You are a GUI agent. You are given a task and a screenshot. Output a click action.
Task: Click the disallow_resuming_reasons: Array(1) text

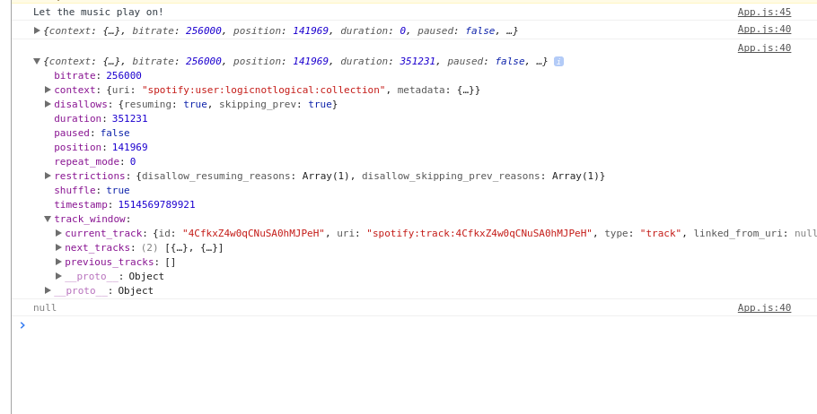[245, 176]
